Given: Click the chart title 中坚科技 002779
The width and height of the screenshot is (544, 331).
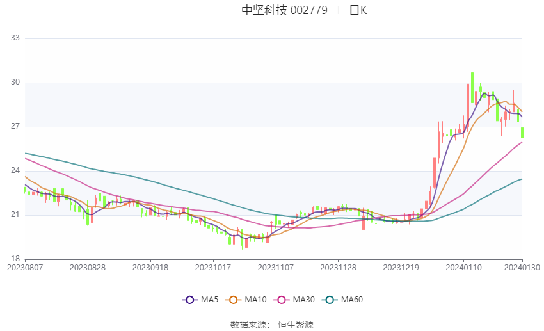Looking at the screenshot, I should [x=285, y=10].
